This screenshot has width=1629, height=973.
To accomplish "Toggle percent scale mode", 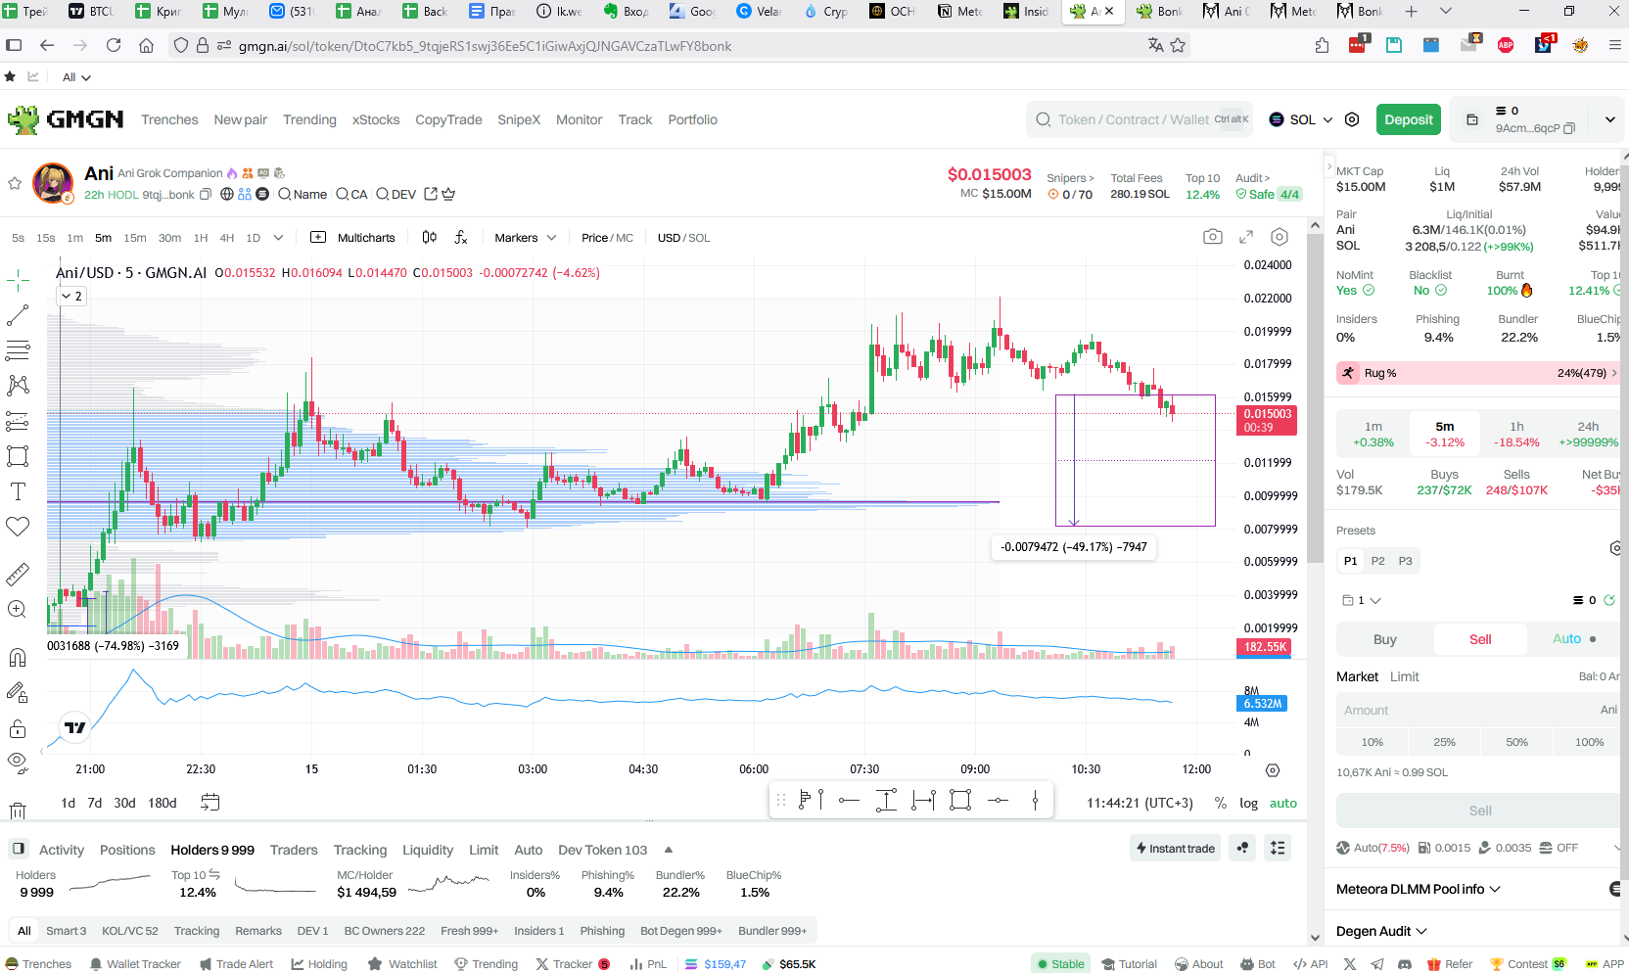I will pyautogui.click(x=1220, y=803).
